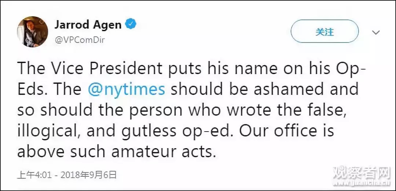
Task: Open Jarrod Agen's profile photo
Action: tap(33, 32)
